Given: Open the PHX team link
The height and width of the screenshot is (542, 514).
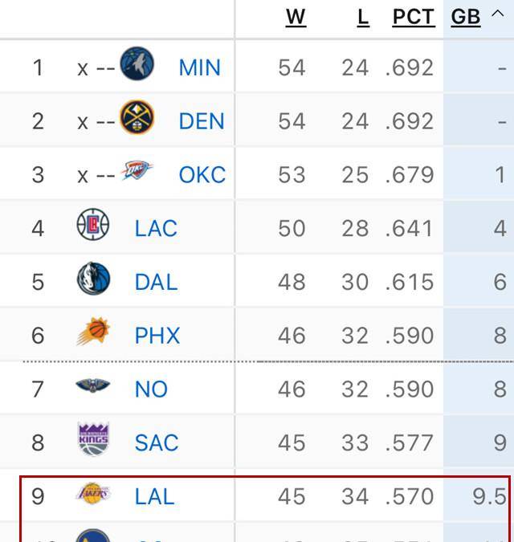Looking at the screenshot, I should pyautogui.click(x=157, y=336).
